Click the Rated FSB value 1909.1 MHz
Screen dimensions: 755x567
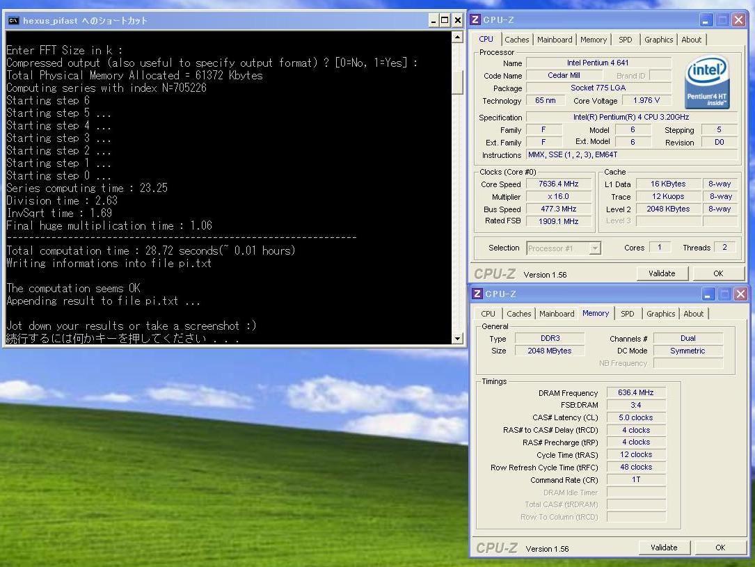[559, 221]
